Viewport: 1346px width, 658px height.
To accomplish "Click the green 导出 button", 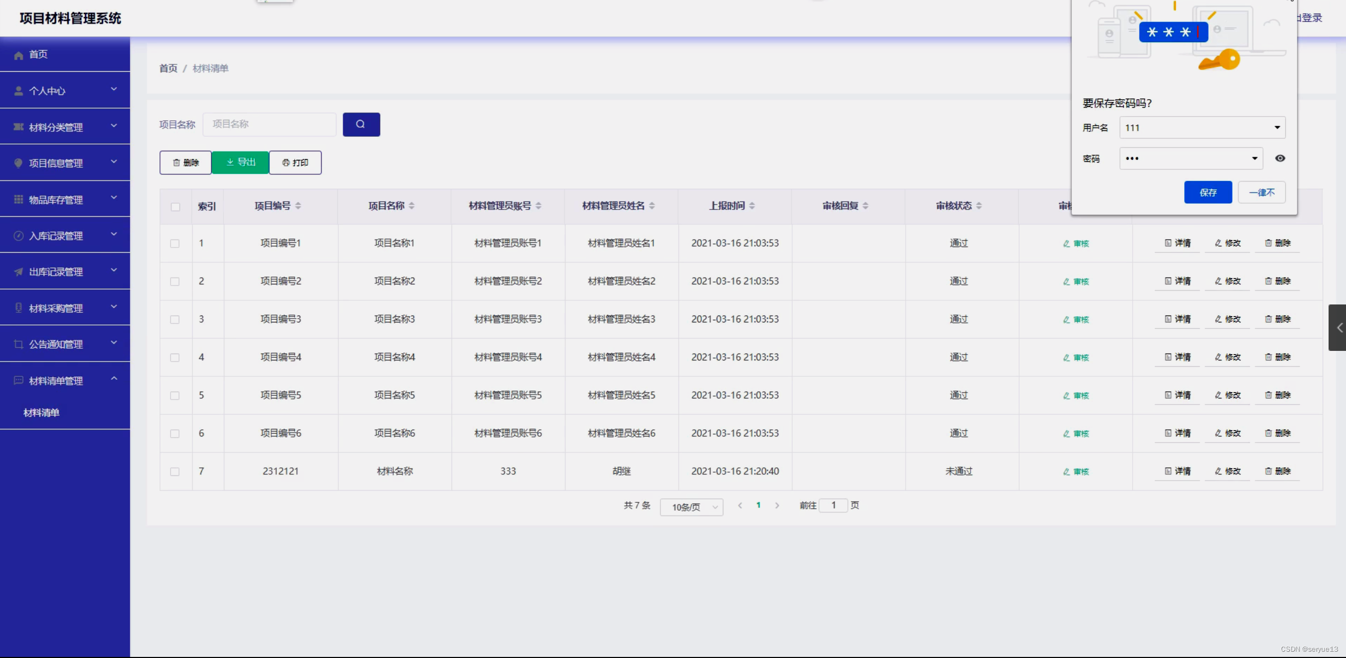I will click(x=240, y=163).
